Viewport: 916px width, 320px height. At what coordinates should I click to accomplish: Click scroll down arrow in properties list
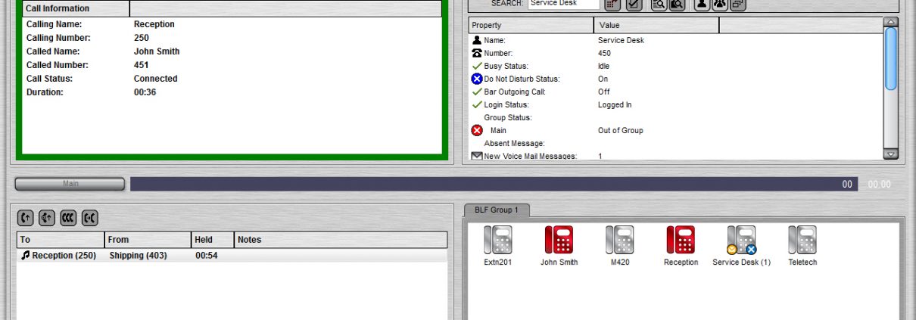coord(890,154)
